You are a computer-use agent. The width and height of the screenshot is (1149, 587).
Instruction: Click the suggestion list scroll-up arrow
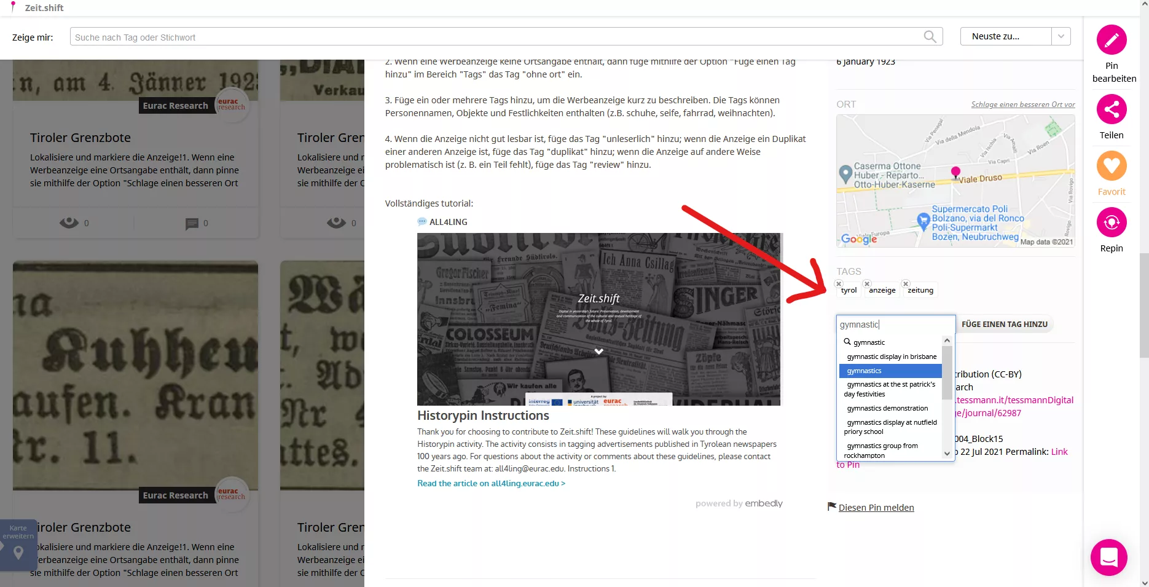pos(947,340)
